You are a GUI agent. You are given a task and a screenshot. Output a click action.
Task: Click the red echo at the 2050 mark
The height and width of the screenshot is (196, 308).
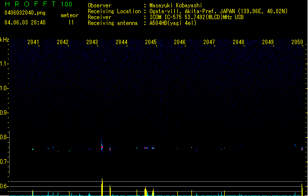point(302,148)
